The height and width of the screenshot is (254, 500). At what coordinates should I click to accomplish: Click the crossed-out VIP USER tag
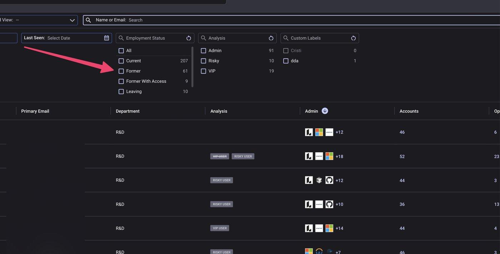(220, 156)
